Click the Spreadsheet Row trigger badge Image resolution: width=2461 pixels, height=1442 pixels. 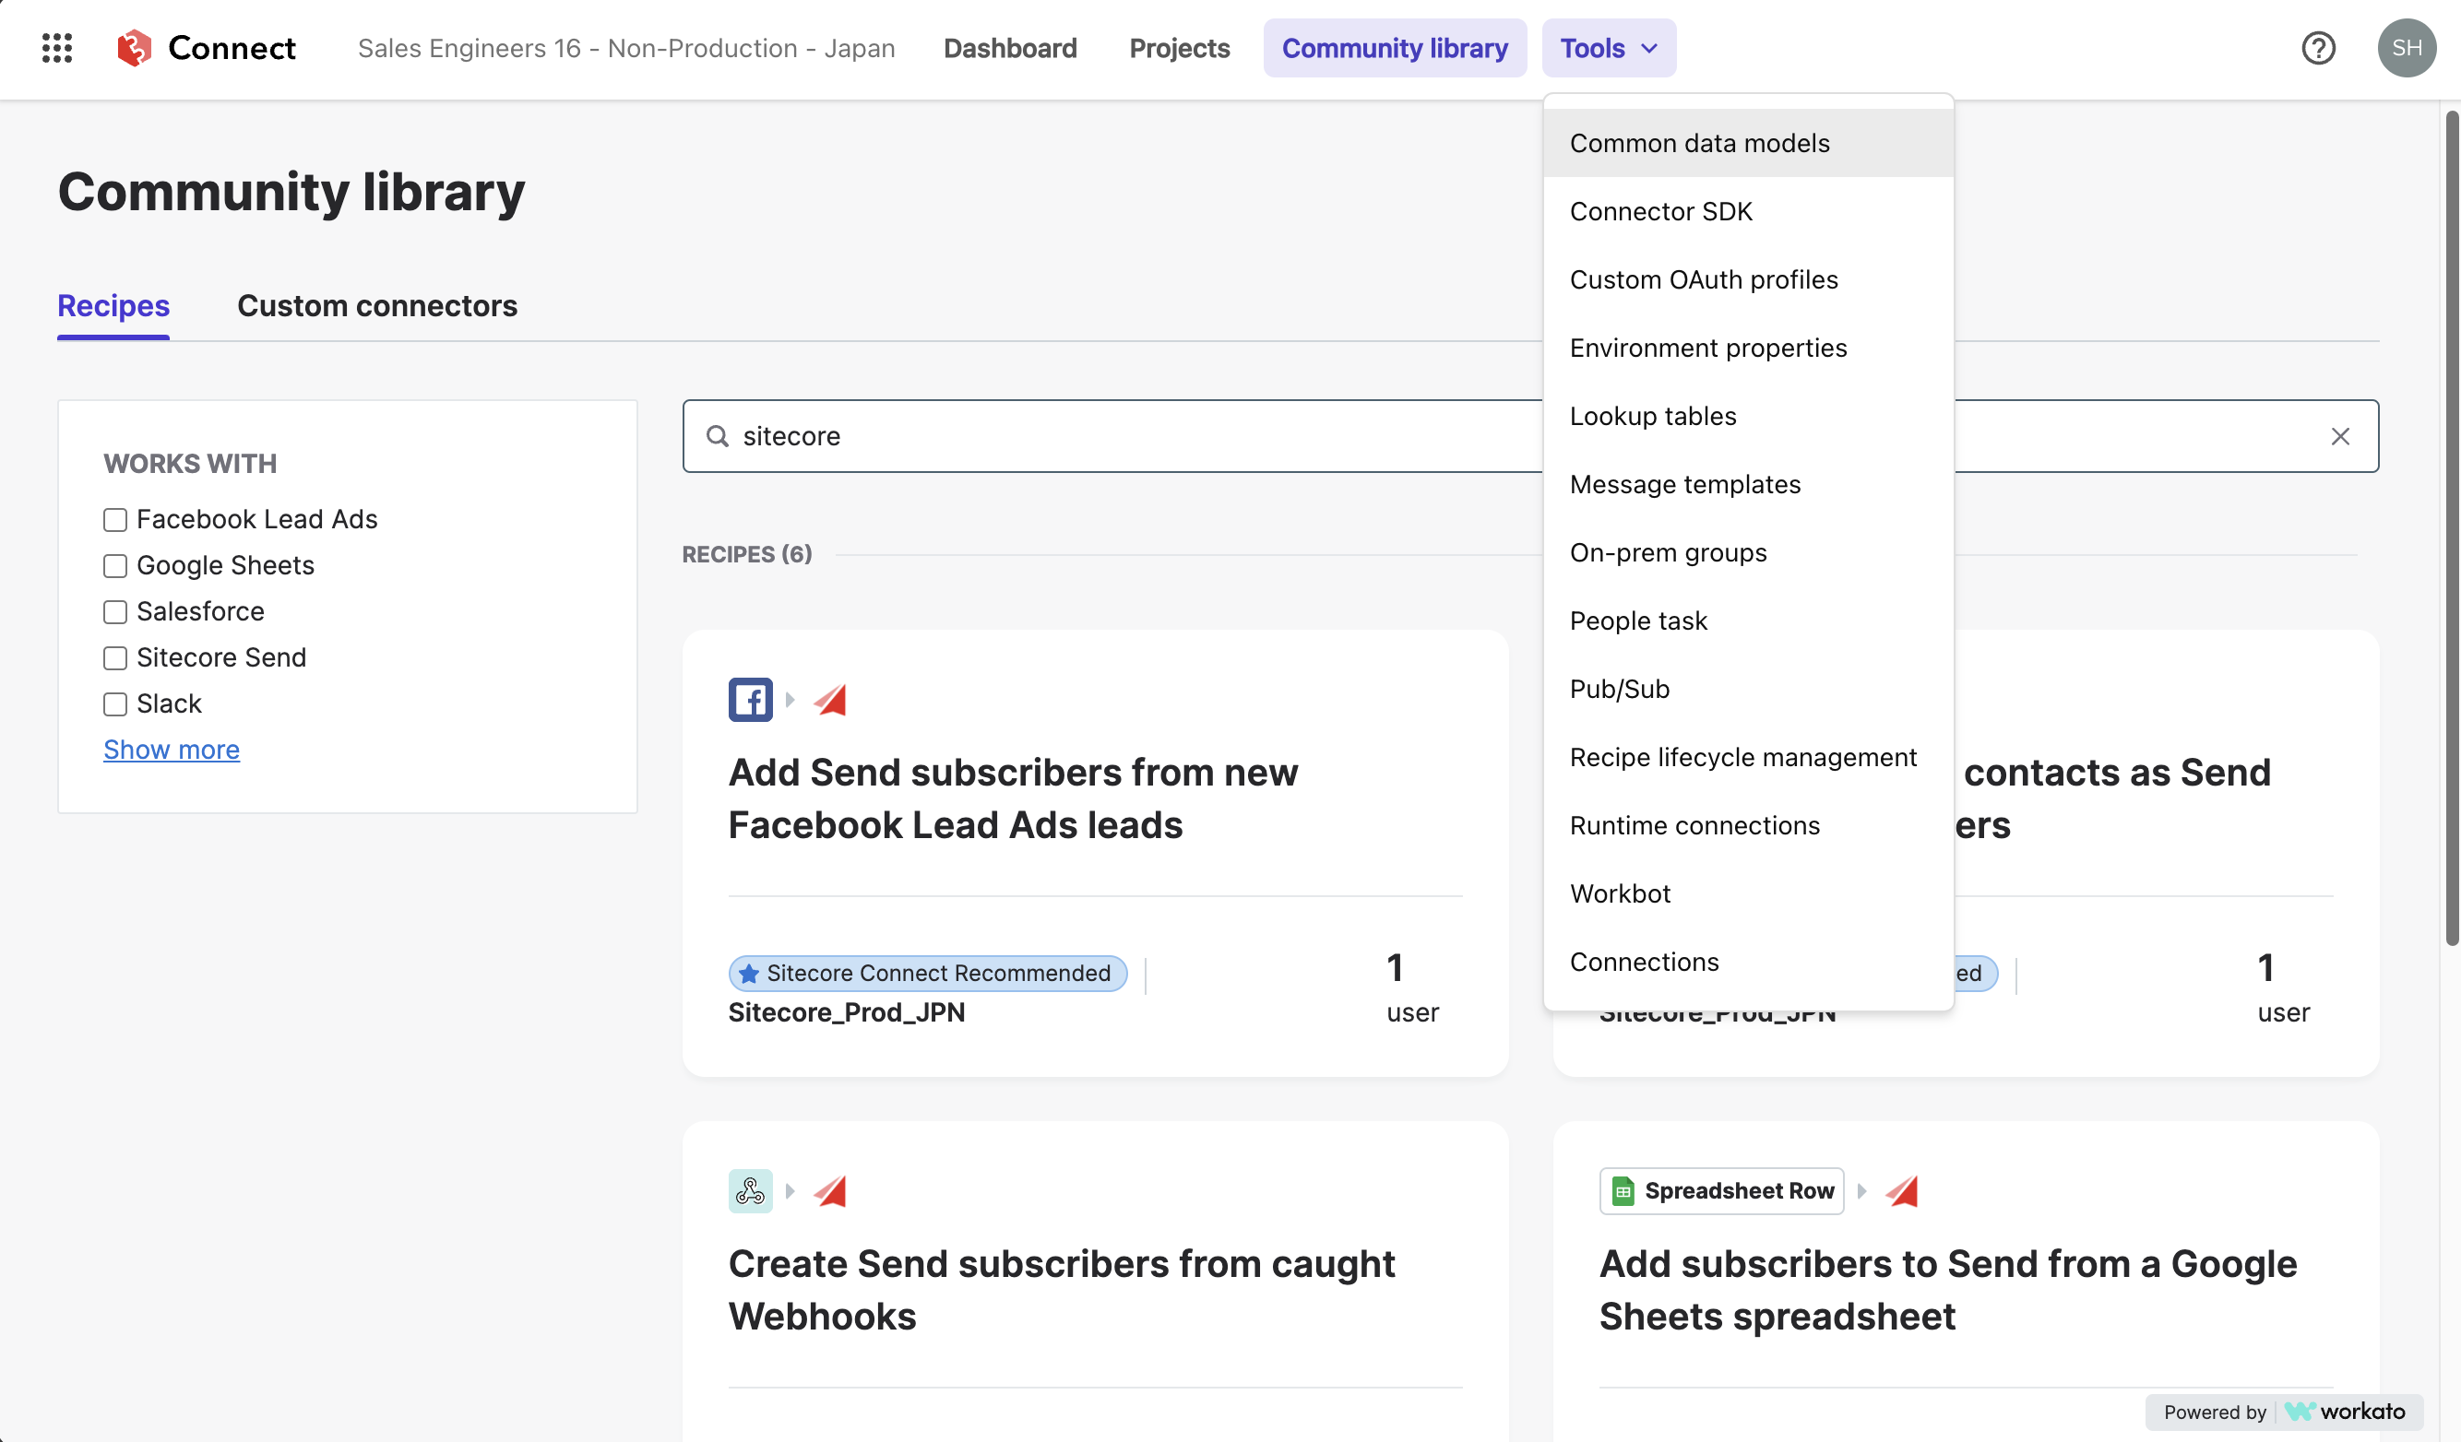click(1720, 1191)
